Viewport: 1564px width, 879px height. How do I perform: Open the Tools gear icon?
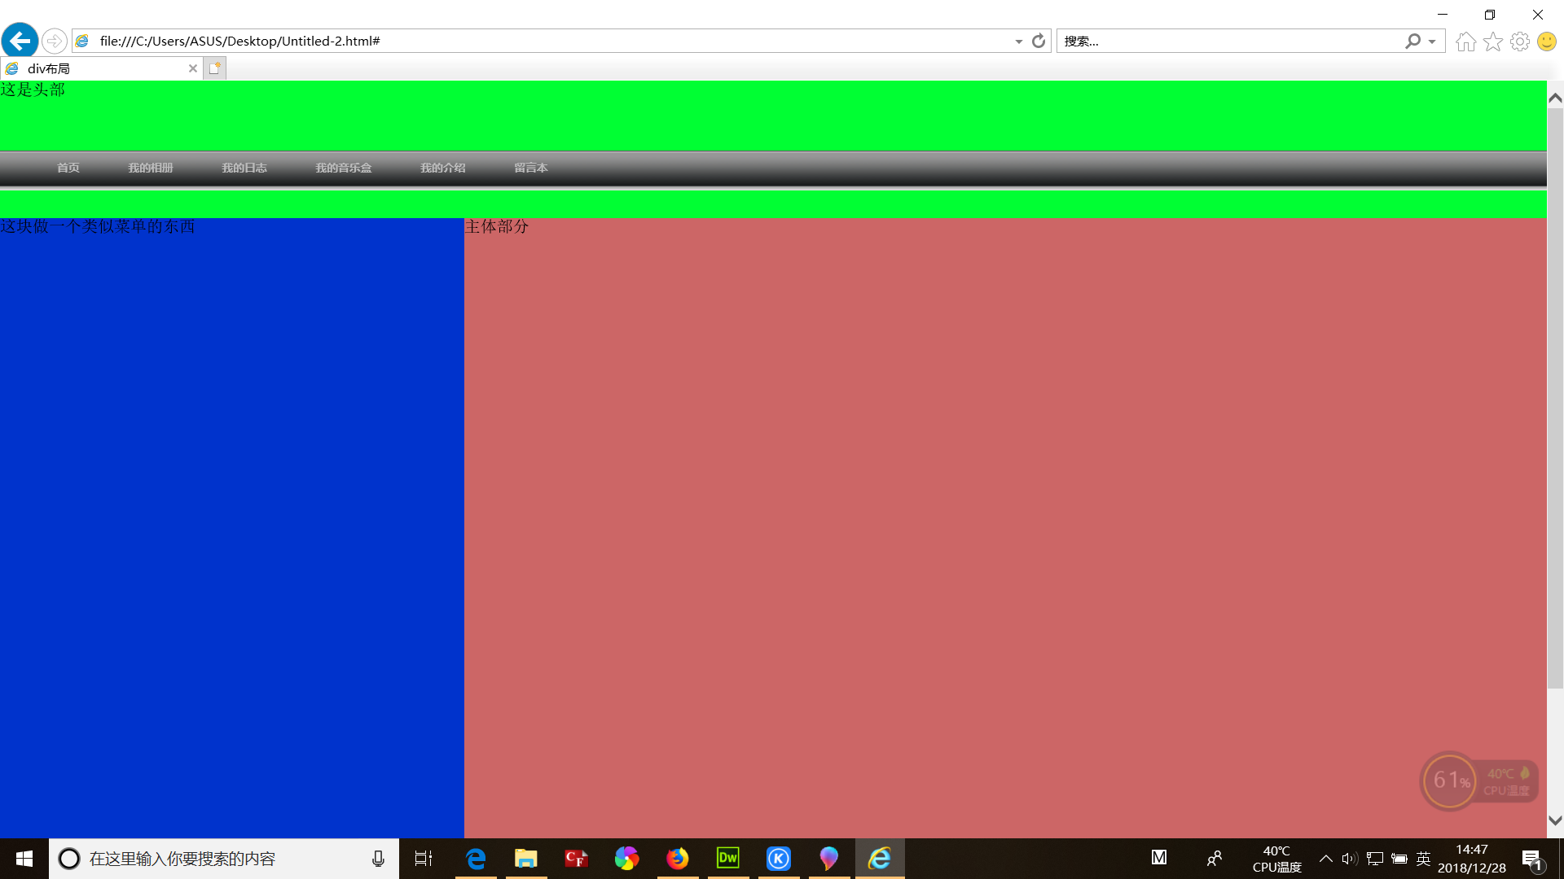[1519, 42]
